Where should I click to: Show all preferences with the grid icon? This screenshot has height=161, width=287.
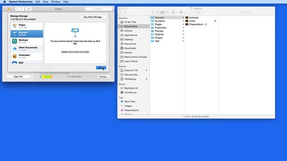28,9
